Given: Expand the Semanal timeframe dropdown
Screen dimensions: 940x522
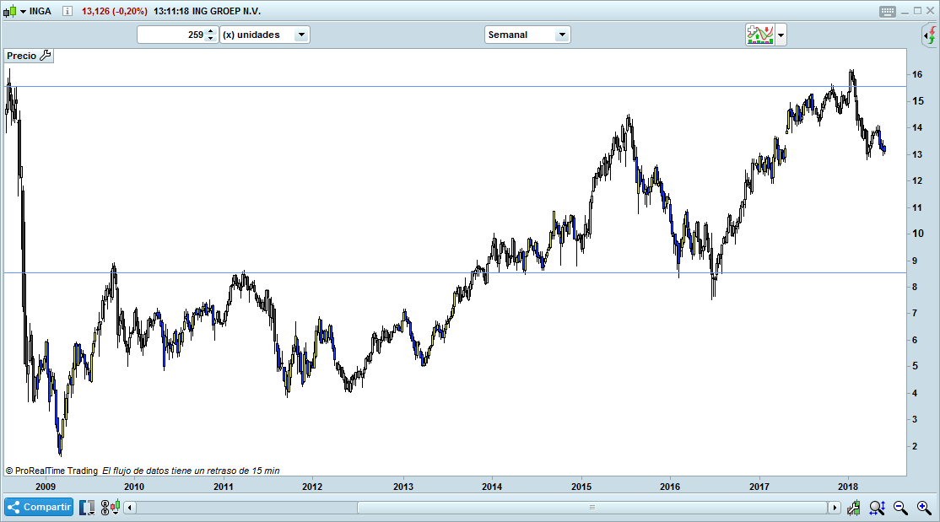Looking at the screenshot, I should [562, 35].
